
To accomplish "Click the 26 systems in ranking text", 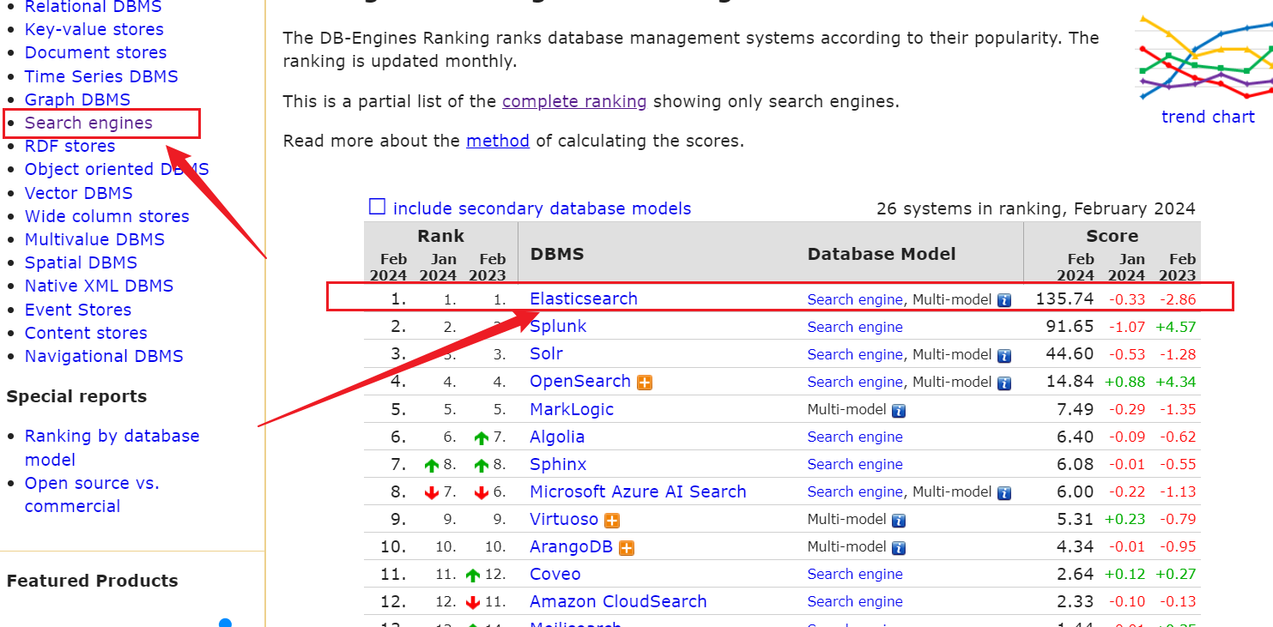I will pyautogui.click(x=1035, y=208).
